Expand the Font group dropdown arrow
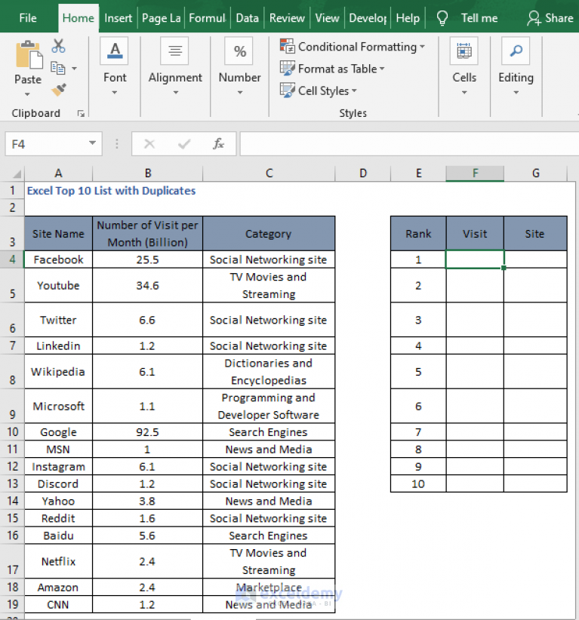 [x=115, y=93]
